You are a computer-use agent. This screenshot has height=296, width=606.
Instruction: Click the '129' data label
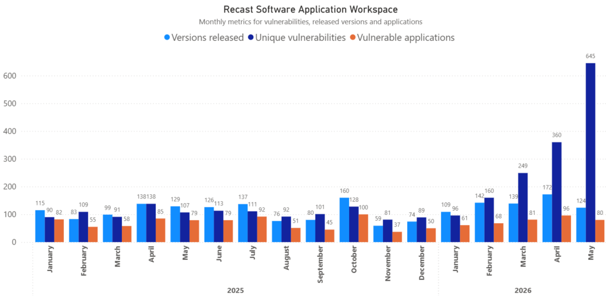click(175, 198)
